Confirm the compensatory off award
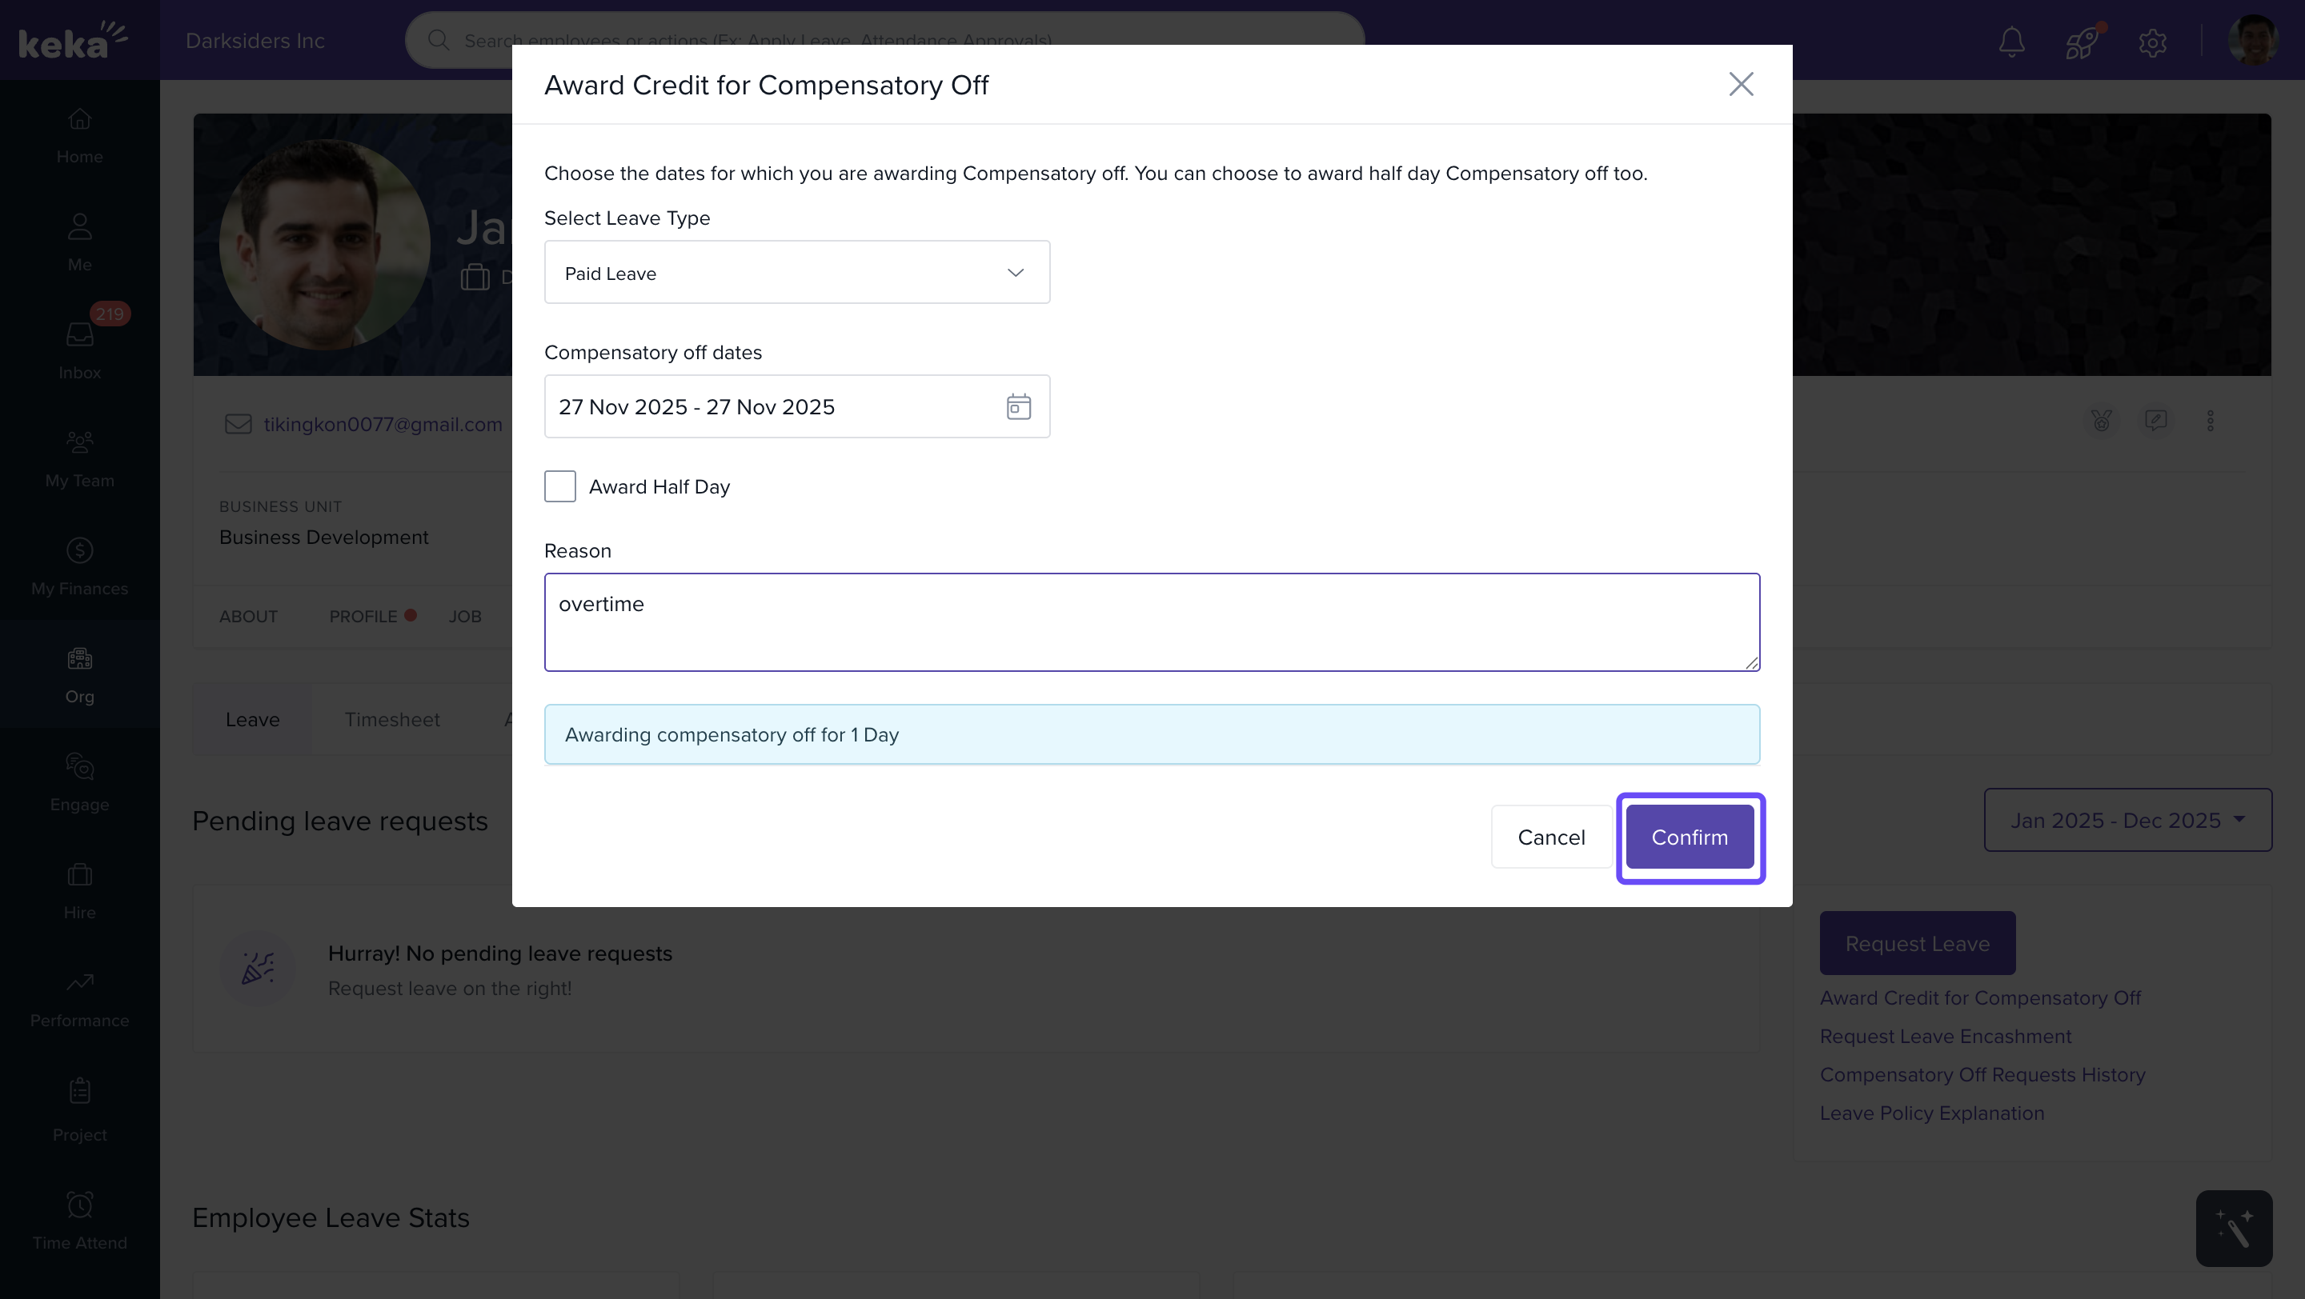The height and width of the screenshot is (1299, 2305). (x=1690, y=837)
